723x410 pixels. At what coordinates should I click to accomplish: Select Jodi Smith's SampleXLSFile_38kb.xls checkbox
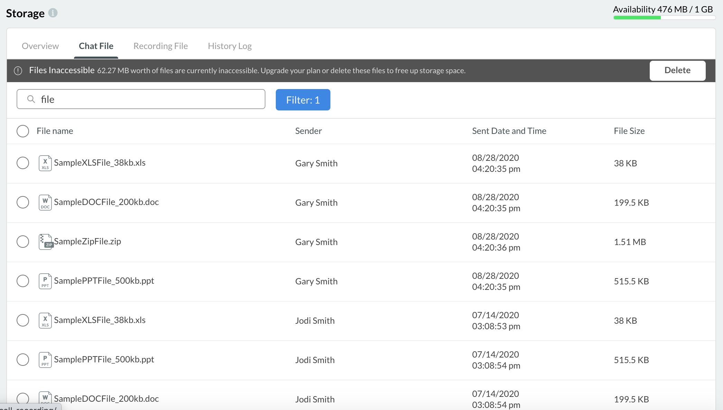pyautogui.click(x=23, y=320)
